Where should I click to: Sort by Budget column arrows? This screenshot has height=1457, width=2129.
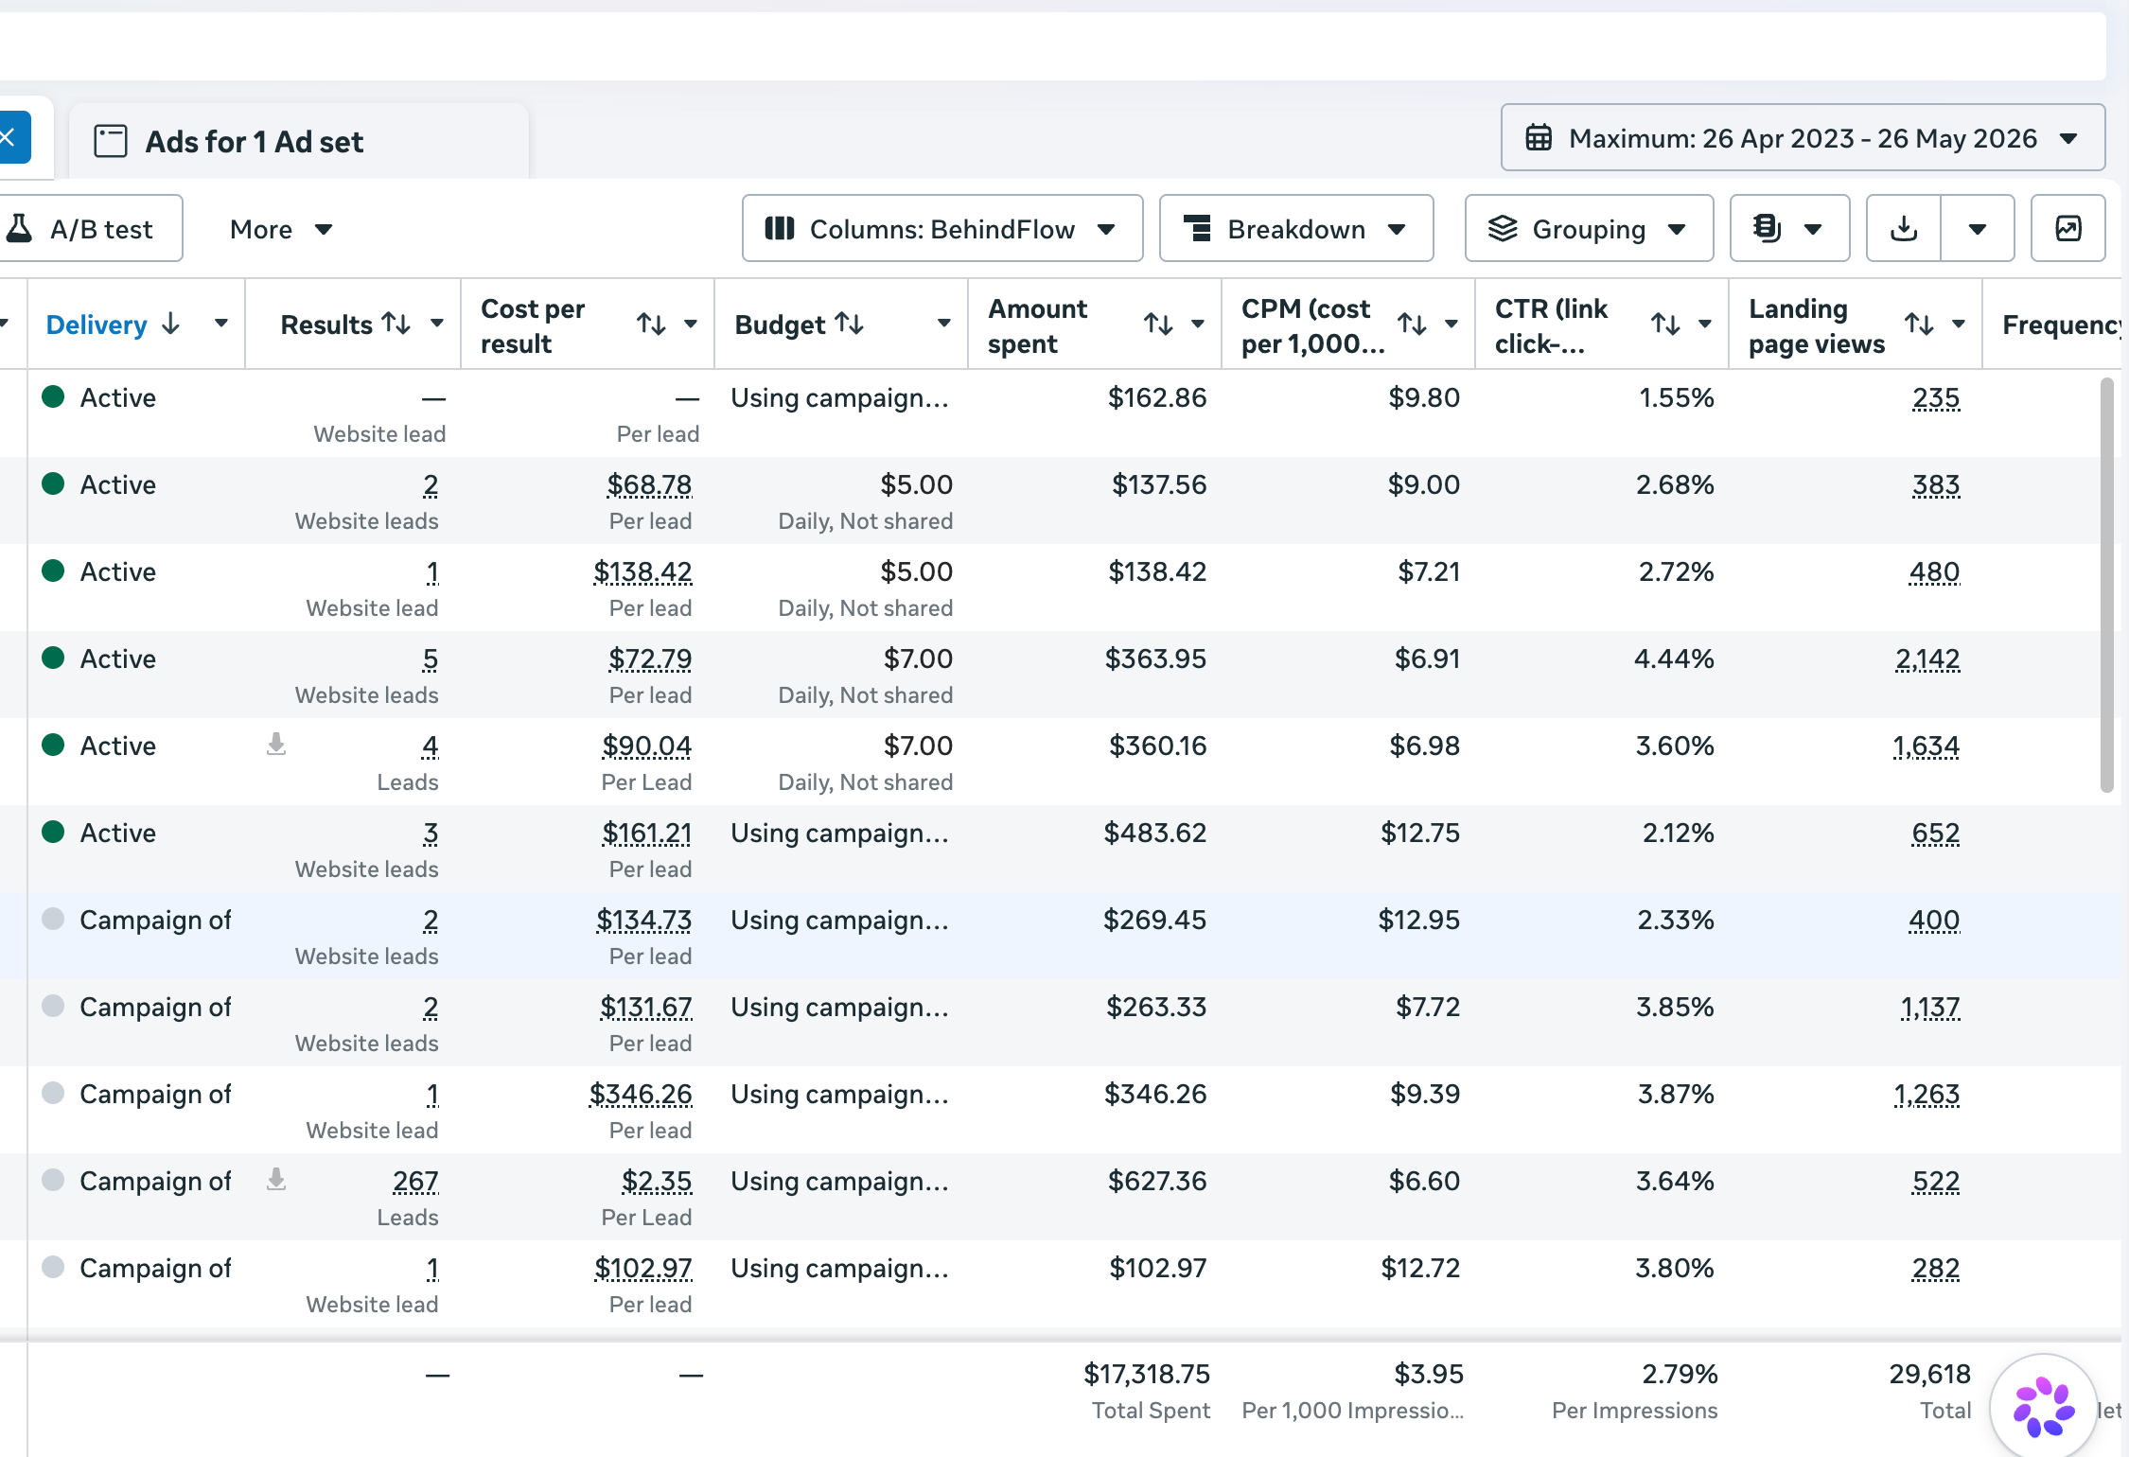tap(850, 325)
